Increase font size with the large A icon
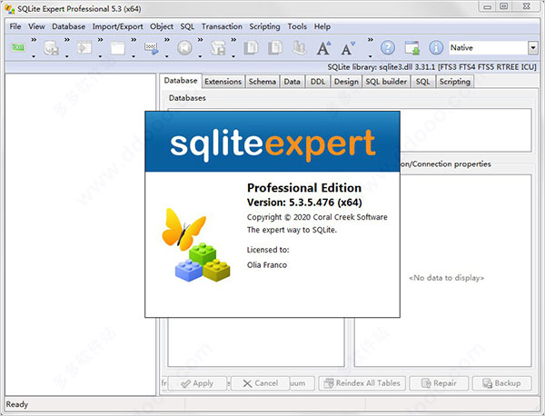This screenshot has width=545, height=416. point(323,47)
